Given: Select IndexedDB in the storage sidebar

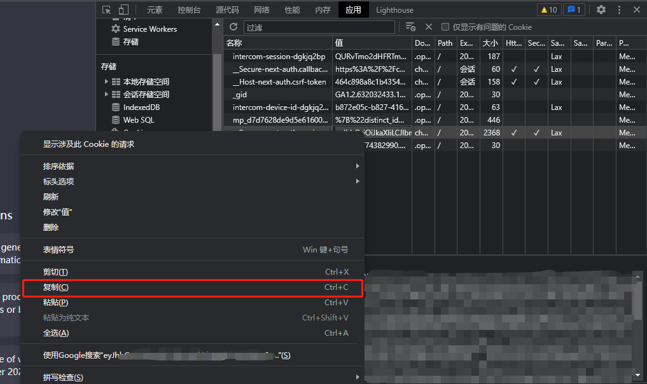Looking at the screenshot, I should 141,107.
